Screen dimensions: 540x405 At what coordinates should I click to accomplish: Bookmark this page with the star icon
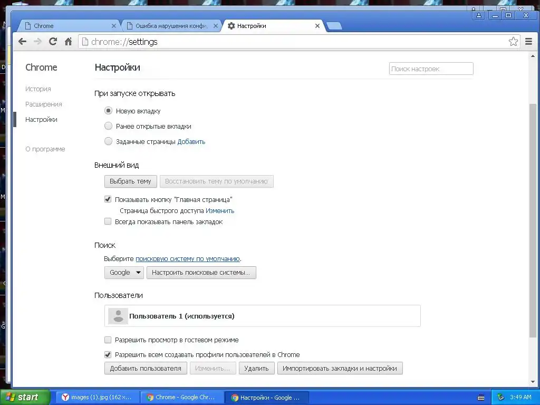tap(513, 42)
